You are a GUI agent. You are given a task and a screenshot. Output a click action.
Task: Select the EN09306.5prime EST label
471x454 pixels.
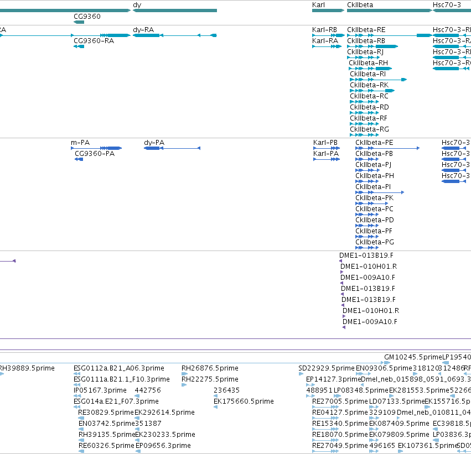[384, 368]
